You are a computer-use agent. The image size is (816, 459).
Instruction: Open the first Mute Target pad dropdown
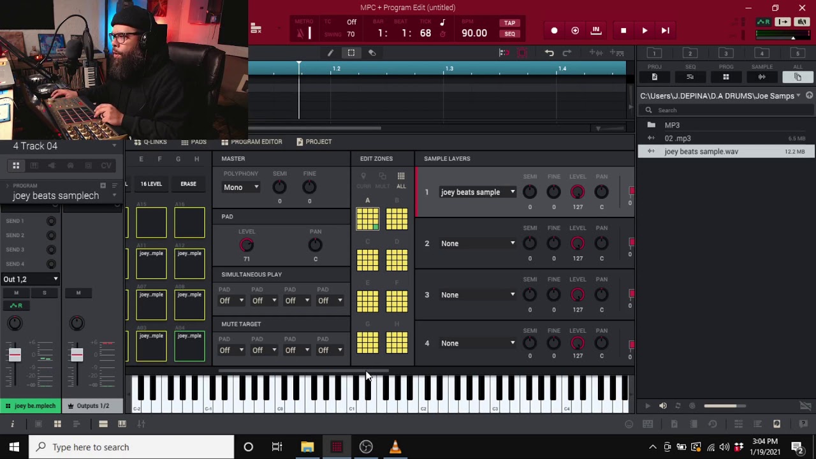[x=231, y=350]
